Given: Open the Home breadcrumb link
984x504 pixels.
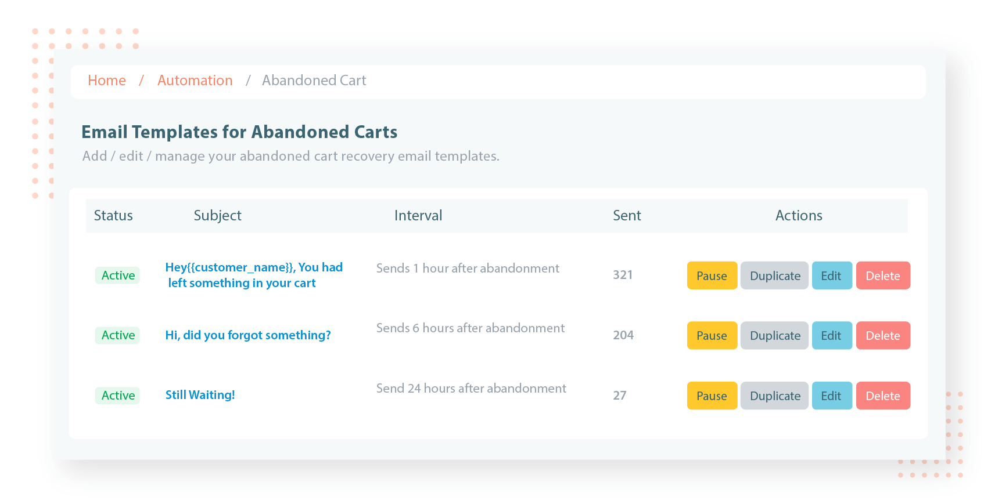Looking at the screenshot, I should 107,81.
